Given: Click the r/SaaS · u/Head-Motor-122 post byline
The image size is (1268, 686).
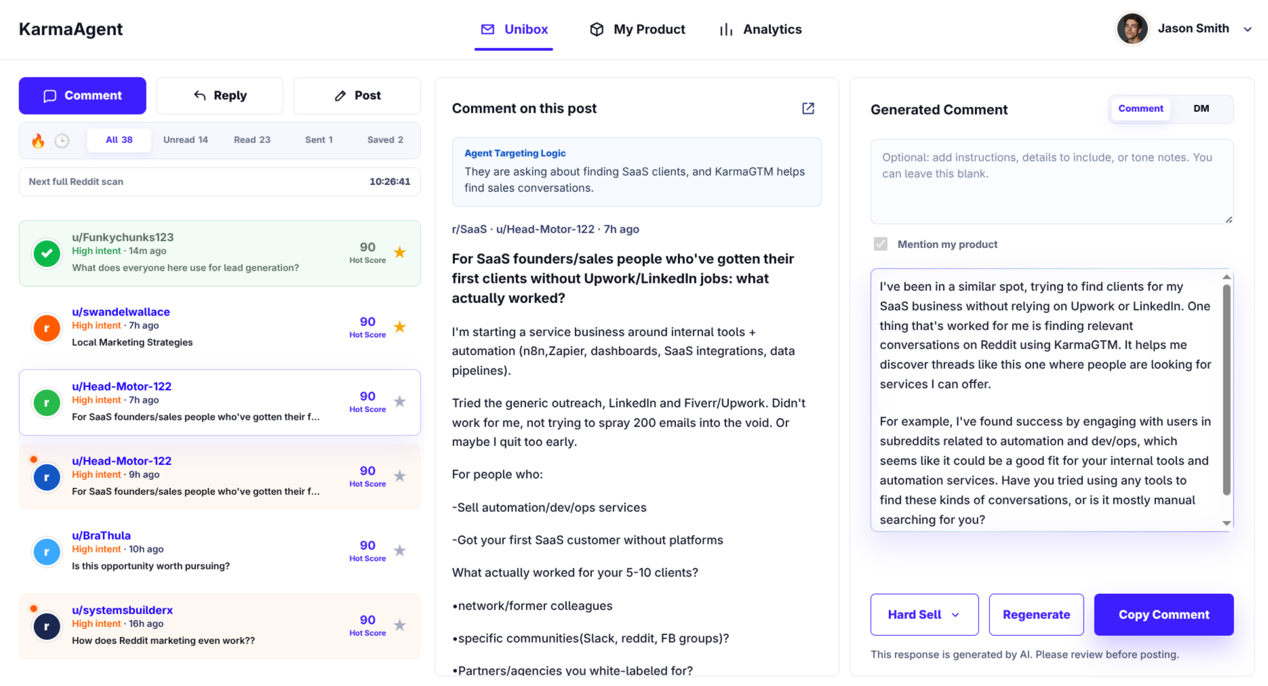Looking at the screenshot, I should click(x=545, y=229).
